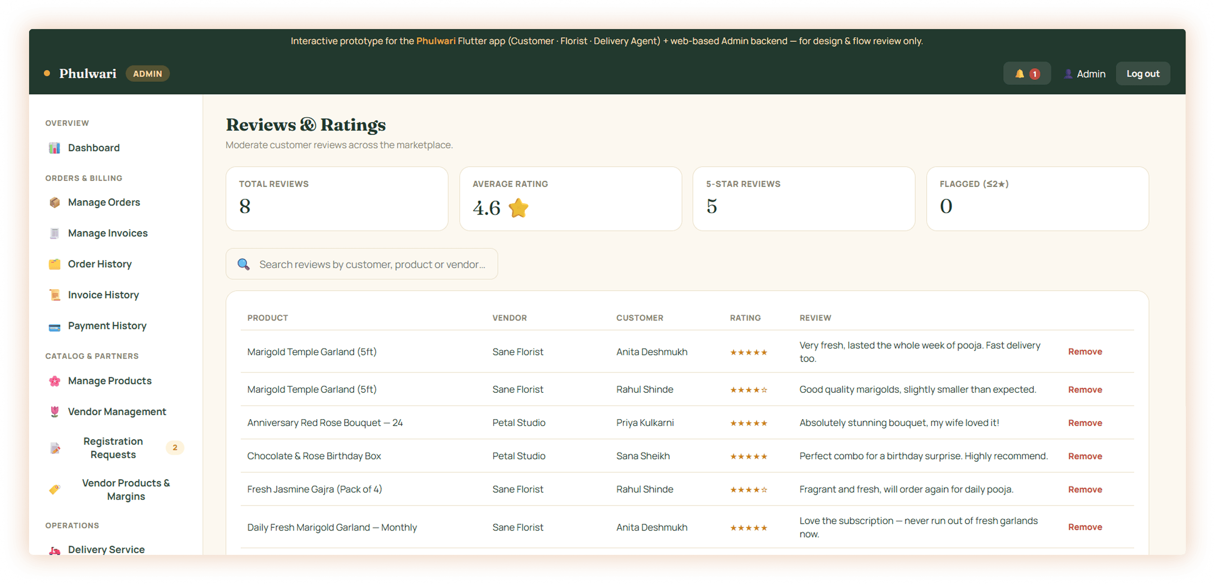1215x584 pixels.
Task: Click the RATING column header
Action: (745, 318)
